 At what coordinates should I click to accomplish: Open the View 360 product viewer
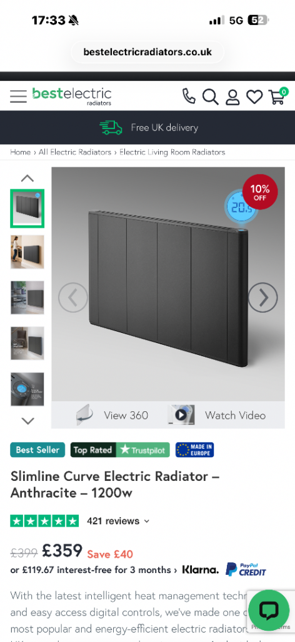(x=112, y=415)
